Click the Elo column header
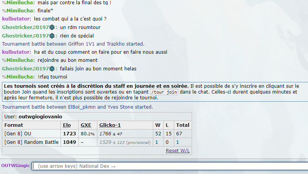Screen dimensions: 308x174 tap(67, 125)
